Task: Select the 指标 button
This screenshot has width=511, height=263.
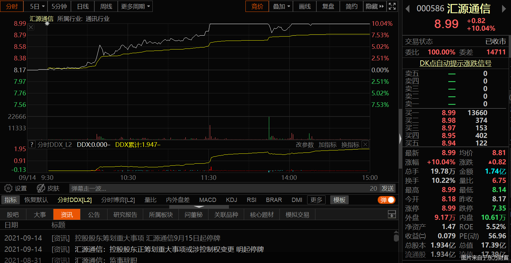Action: (11, 200)
